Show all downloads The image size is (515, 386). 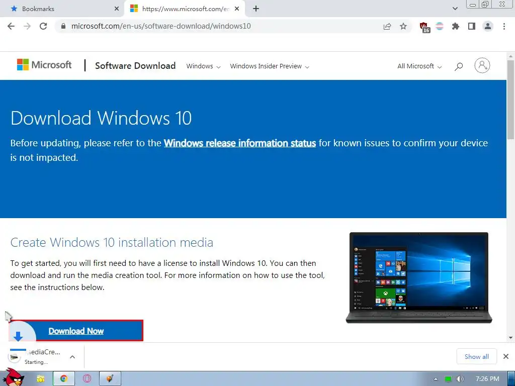coord(477,356)
